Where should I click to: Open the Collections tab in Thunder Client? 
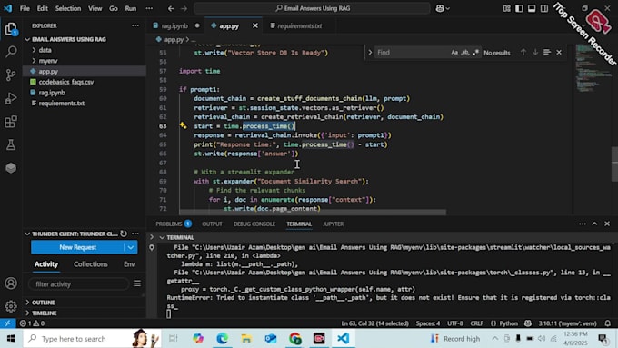tap(91, 264)
